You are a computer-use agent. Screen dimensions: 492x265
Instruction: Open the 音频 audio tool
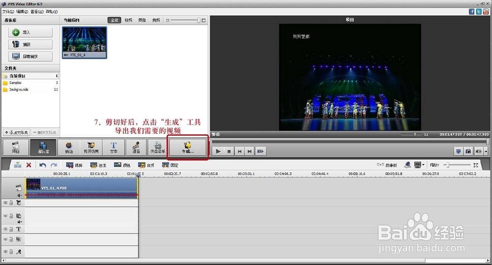point(146,165)
